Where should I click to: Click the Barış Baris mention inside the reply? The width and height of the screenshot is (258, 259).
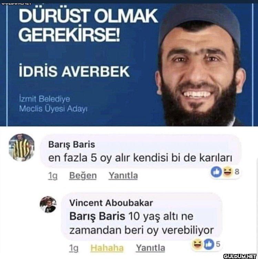point(97,216)
